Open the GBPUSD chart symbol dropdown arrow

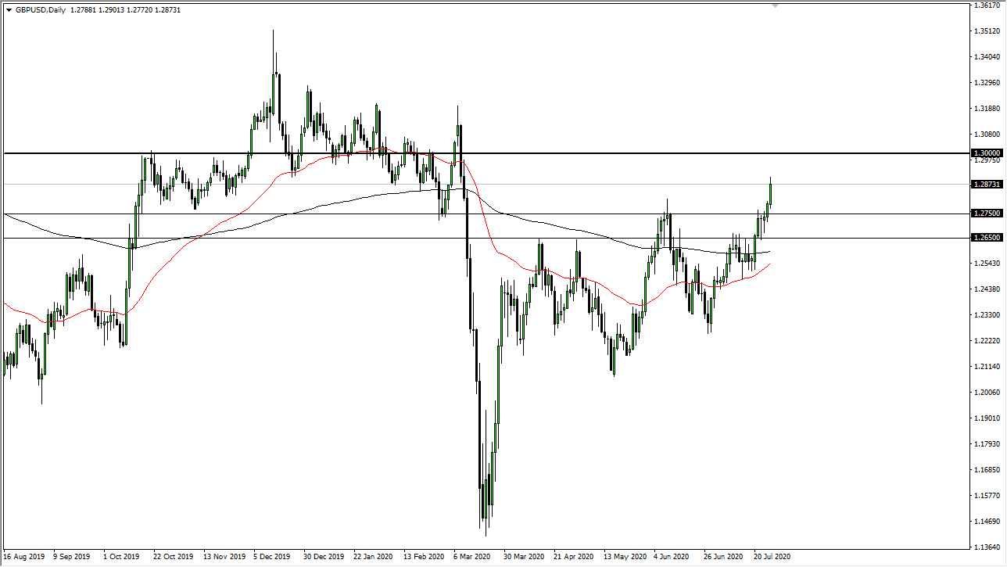[8, 10]
